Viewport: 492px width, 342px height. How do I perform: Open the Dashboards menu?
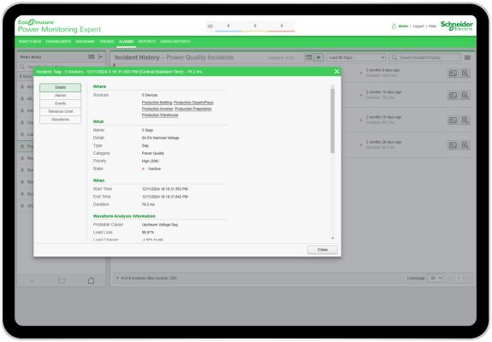[58, 41]
